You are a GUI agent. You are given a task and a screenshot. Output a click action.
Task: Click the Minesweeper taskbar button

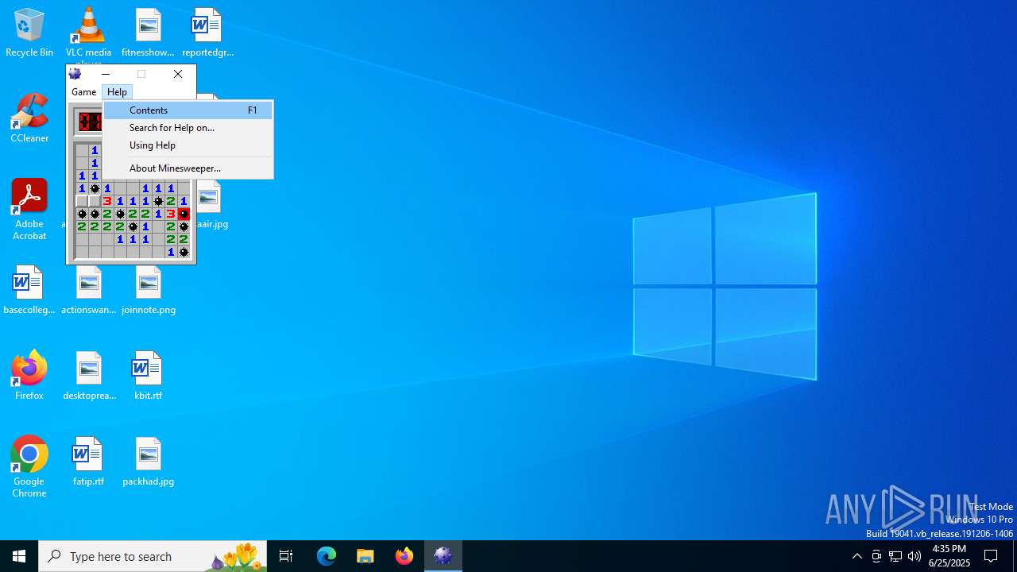(443, 556)
